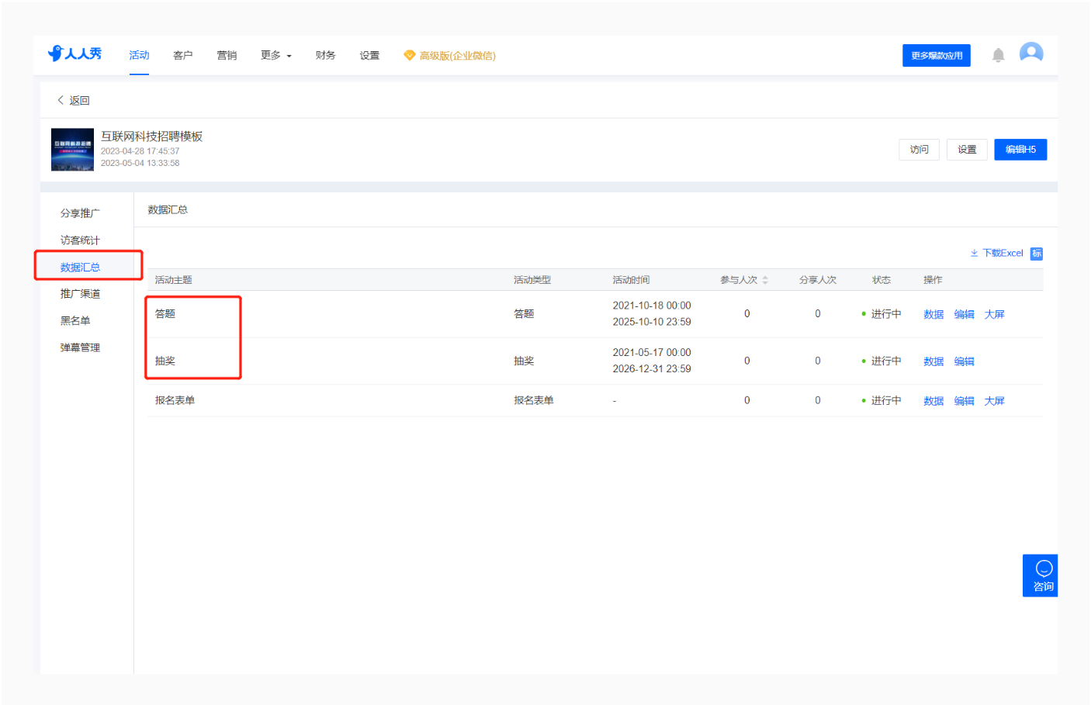Click the 编辑H5 button

1020,150
